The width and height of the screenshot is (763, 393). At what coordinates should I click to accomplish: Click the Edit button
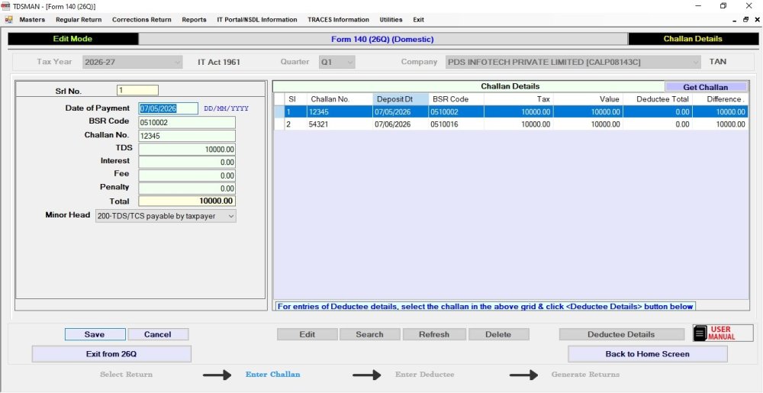point(307,335)
